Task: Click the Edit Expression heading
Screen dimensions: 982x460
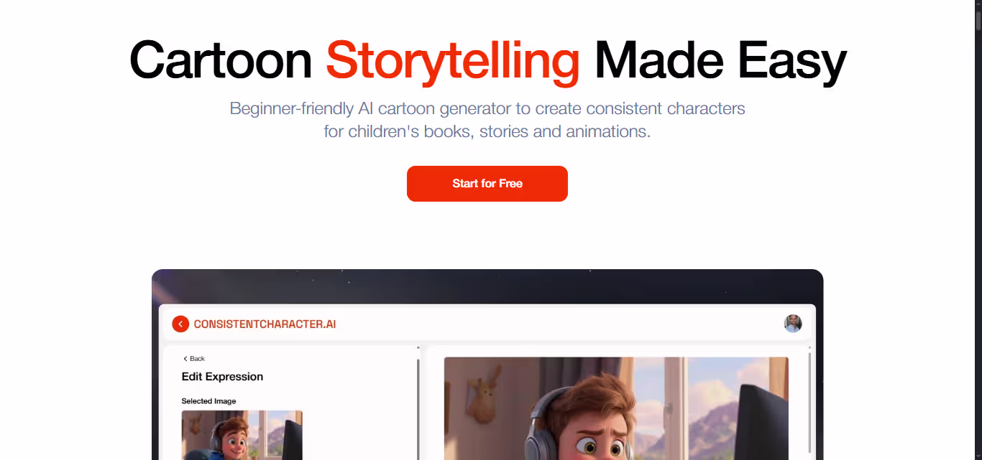Action: [222, 377]
